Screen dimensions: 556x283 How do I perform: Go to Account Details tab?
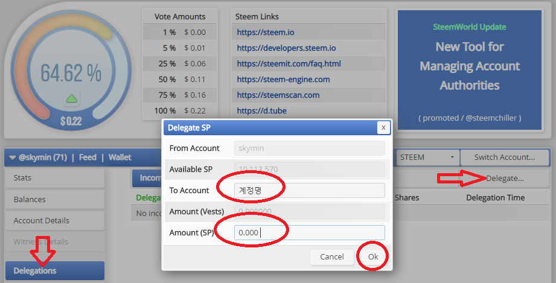coord(54,220)
